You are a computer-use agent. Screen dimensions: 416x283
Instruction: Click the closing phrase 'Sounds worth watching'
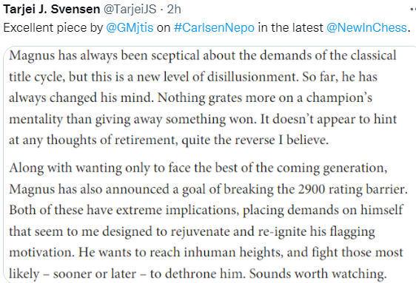click(x=318, y=274)
